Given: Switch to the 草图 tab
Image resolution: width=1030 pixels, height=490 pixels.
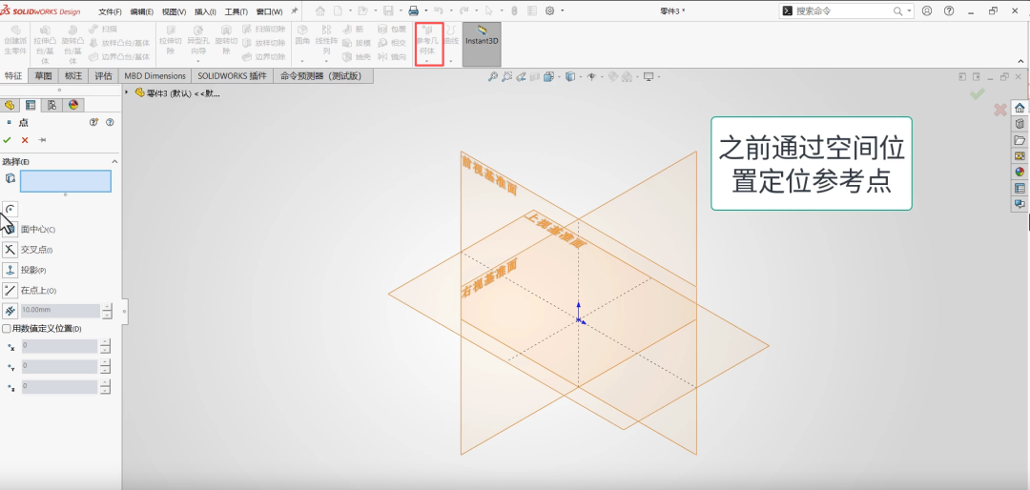Looking at the screenshot, I should [43, 75].
